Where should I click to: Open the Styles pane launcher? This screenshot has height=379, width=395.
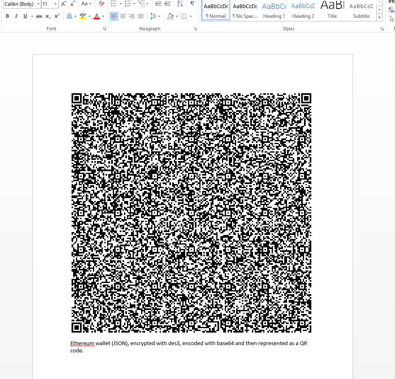(382, 29)
